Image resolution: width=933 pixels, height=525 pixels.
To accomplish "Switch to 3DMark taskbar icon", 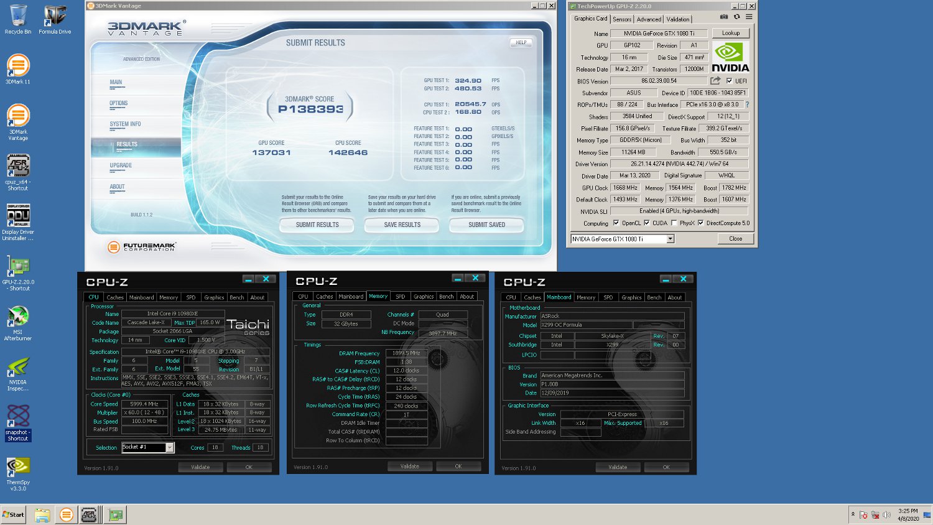I will pos(66,515).
